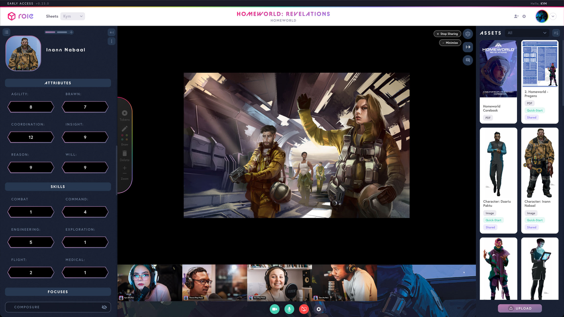Stop screen sharing red button
This screenshot has height=317, width=564.
point(304,309)
